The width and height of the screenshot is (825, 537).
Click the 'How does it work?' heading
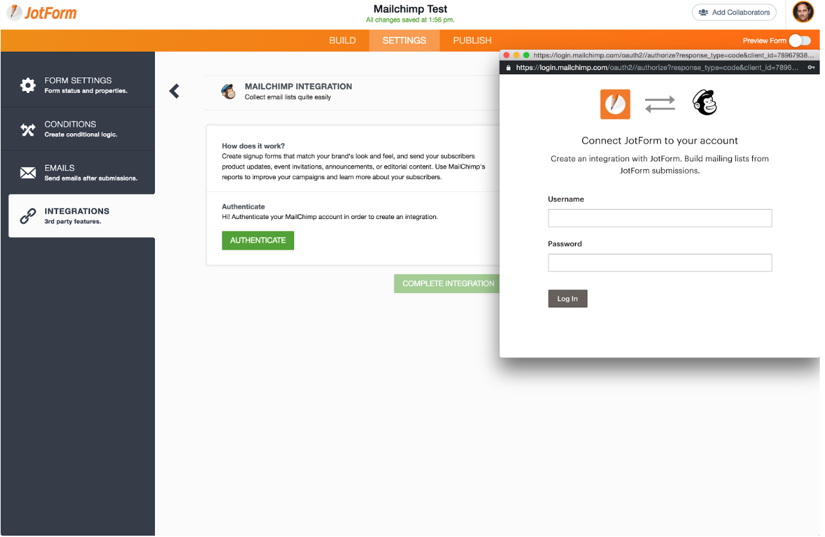click(x=253, y=146)
